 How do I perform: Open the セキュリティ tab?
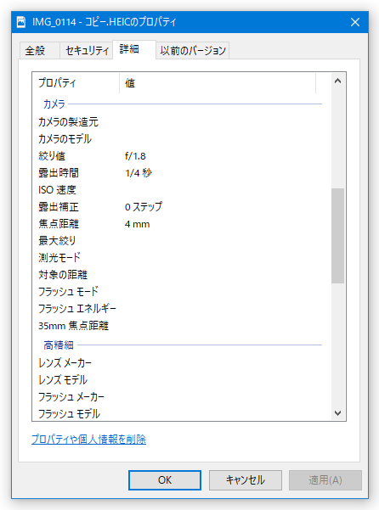tap(87, 50)
